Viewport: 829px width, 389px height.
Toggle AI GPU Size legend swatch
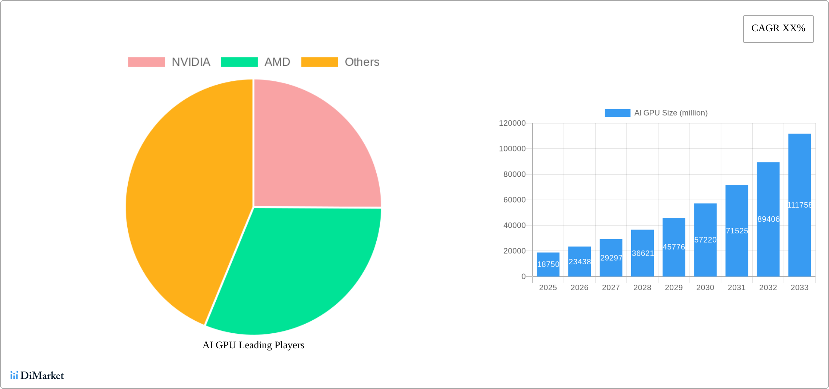[x=617, y=113]
